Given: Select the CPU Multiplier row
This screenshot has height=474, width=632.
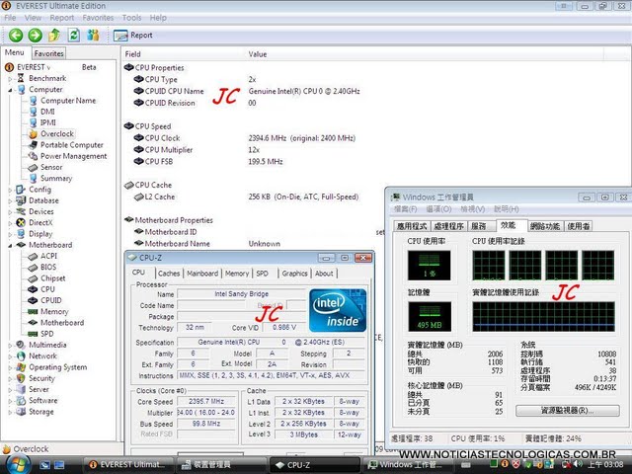Looking at the screenshot, I should tap(246, 150).
